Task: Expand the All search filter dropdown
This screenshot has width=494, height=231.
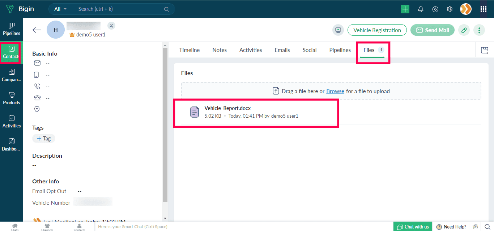Action: (60, 9)
